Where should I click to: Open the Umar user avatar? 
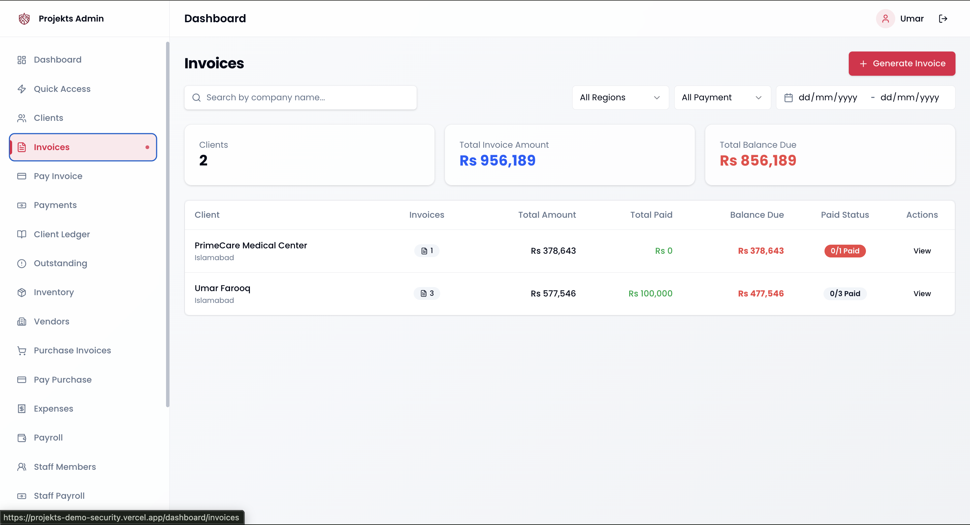click(x=885, y=19)
